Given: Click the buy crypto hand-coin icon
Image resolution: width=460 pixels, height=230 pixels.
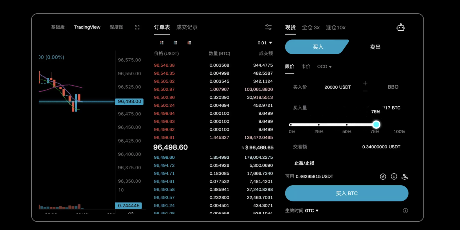Looking at the screenshot, I should 404,176.
